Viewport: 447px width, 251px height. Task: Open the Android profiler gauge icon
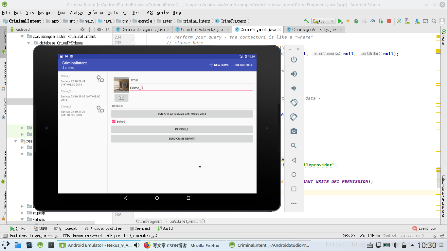coord(373,21)
